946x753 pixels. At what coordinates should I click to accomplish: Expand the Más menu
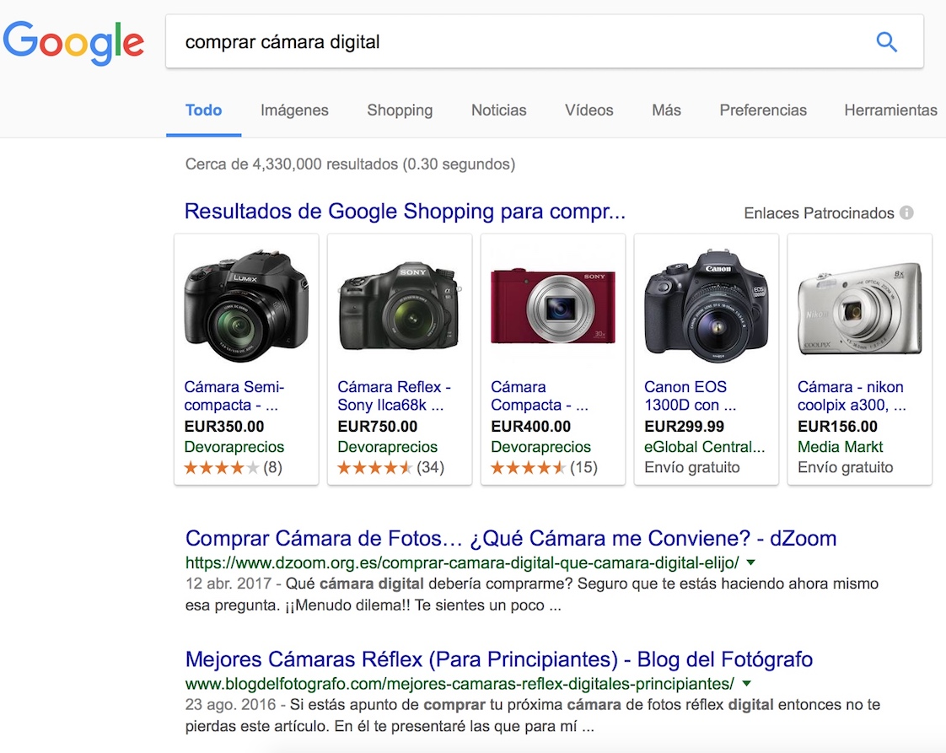(x=666, y=110)
